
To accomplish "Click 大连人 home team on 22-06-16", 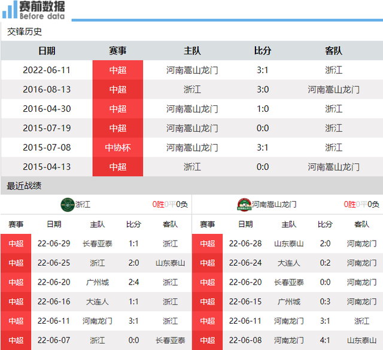I will pos(97,302).
